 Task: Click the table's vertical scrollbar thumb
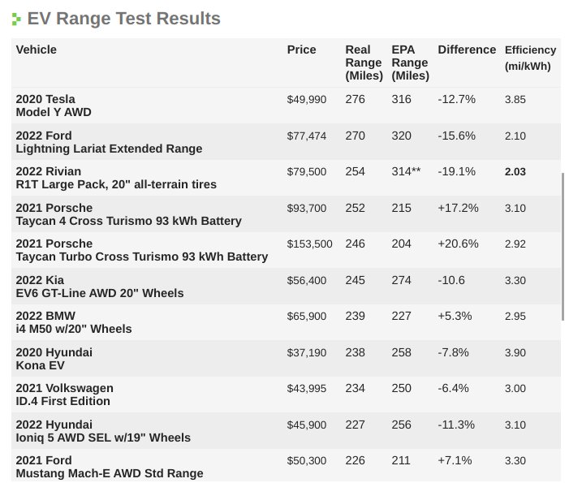(x=563, y=247)
